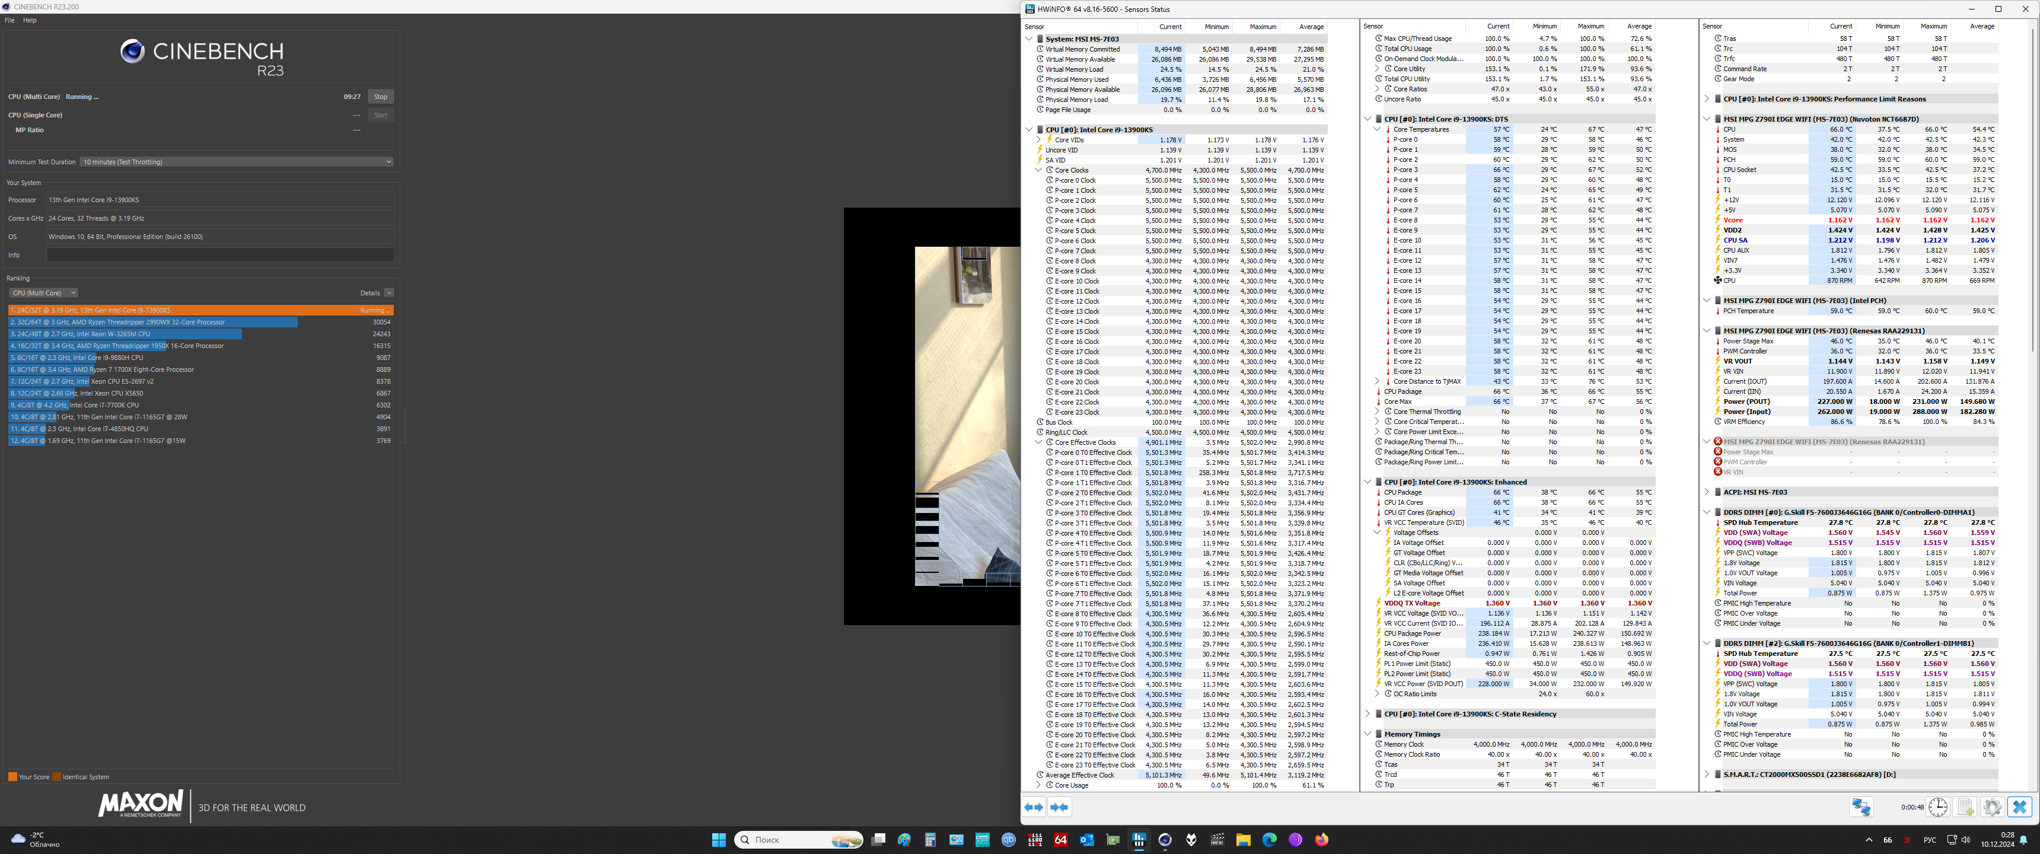Open HWiNFO sensor settings gear icon
The width and height of the screenshot is (2040, 854).
[1992, 807]
